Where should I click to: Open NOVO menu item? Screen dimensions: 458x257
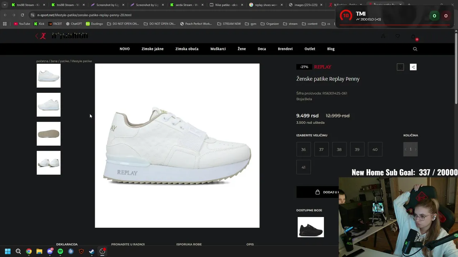tap(125, 49)
